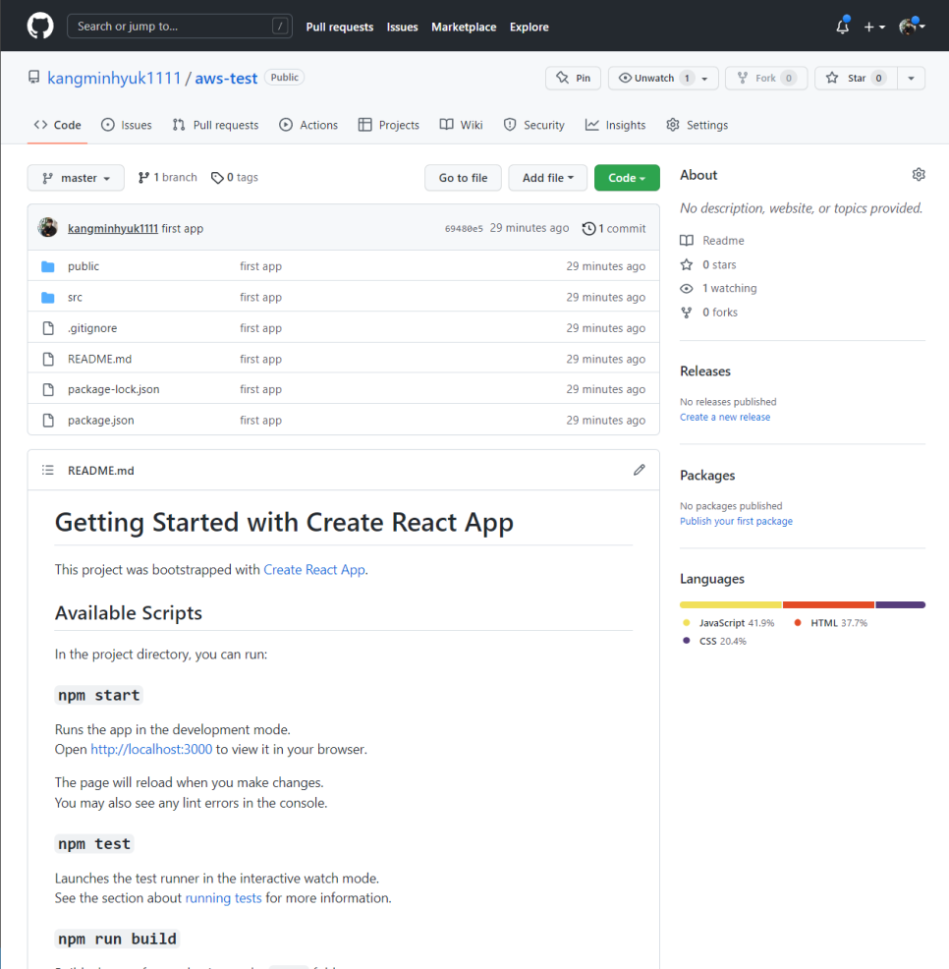Open the user avatar menu
The height and width of the screenshot is (969, 949).
pos(912,26)
